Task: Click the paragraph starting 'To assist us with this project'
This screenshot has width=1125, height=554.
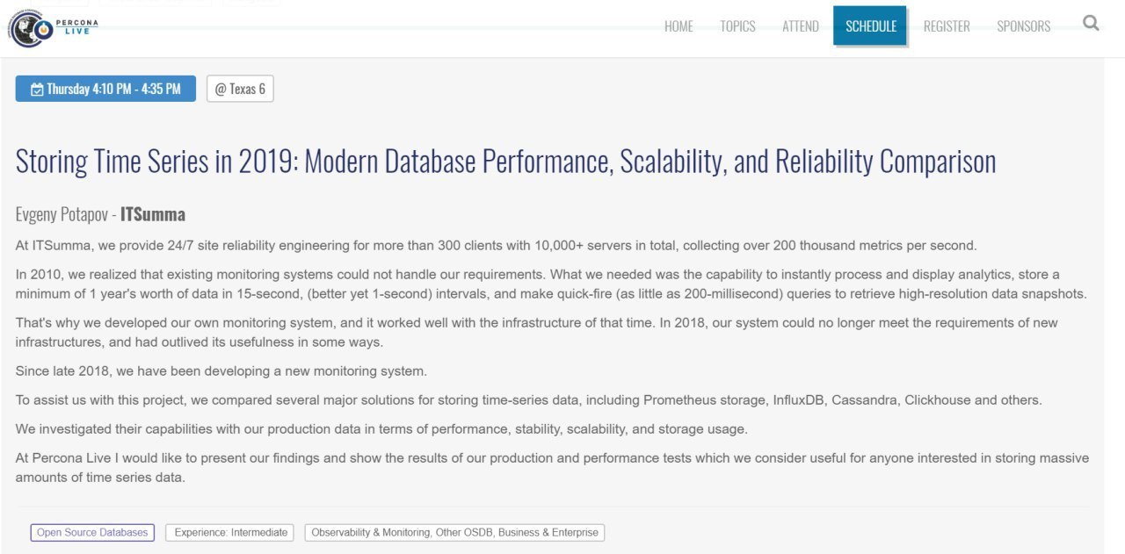Action: coord(528,399)
